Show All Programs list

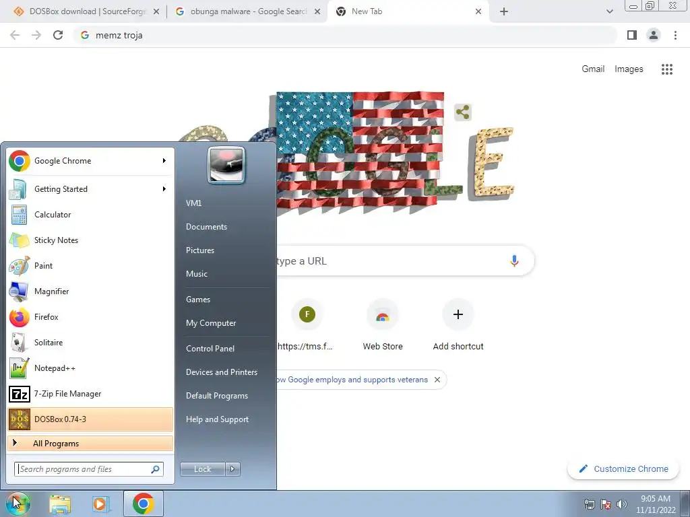[90, 443]
